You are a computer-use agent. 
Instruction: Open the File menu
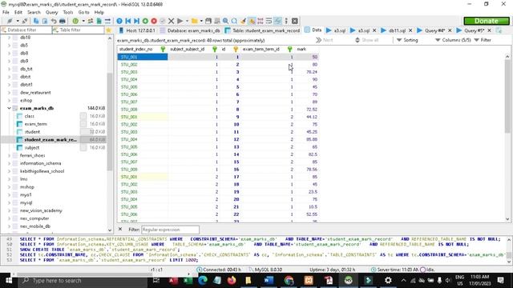(6, 12)
